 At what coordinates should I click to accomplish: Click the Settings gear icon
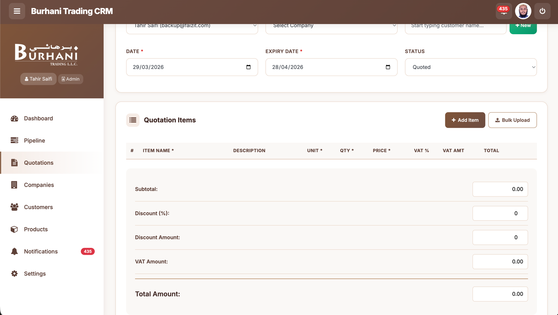14,274
